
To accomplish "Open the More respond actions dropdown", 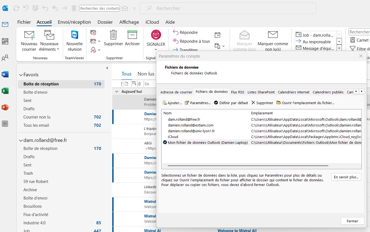I will pyautogui.click(x=223, y=46).
